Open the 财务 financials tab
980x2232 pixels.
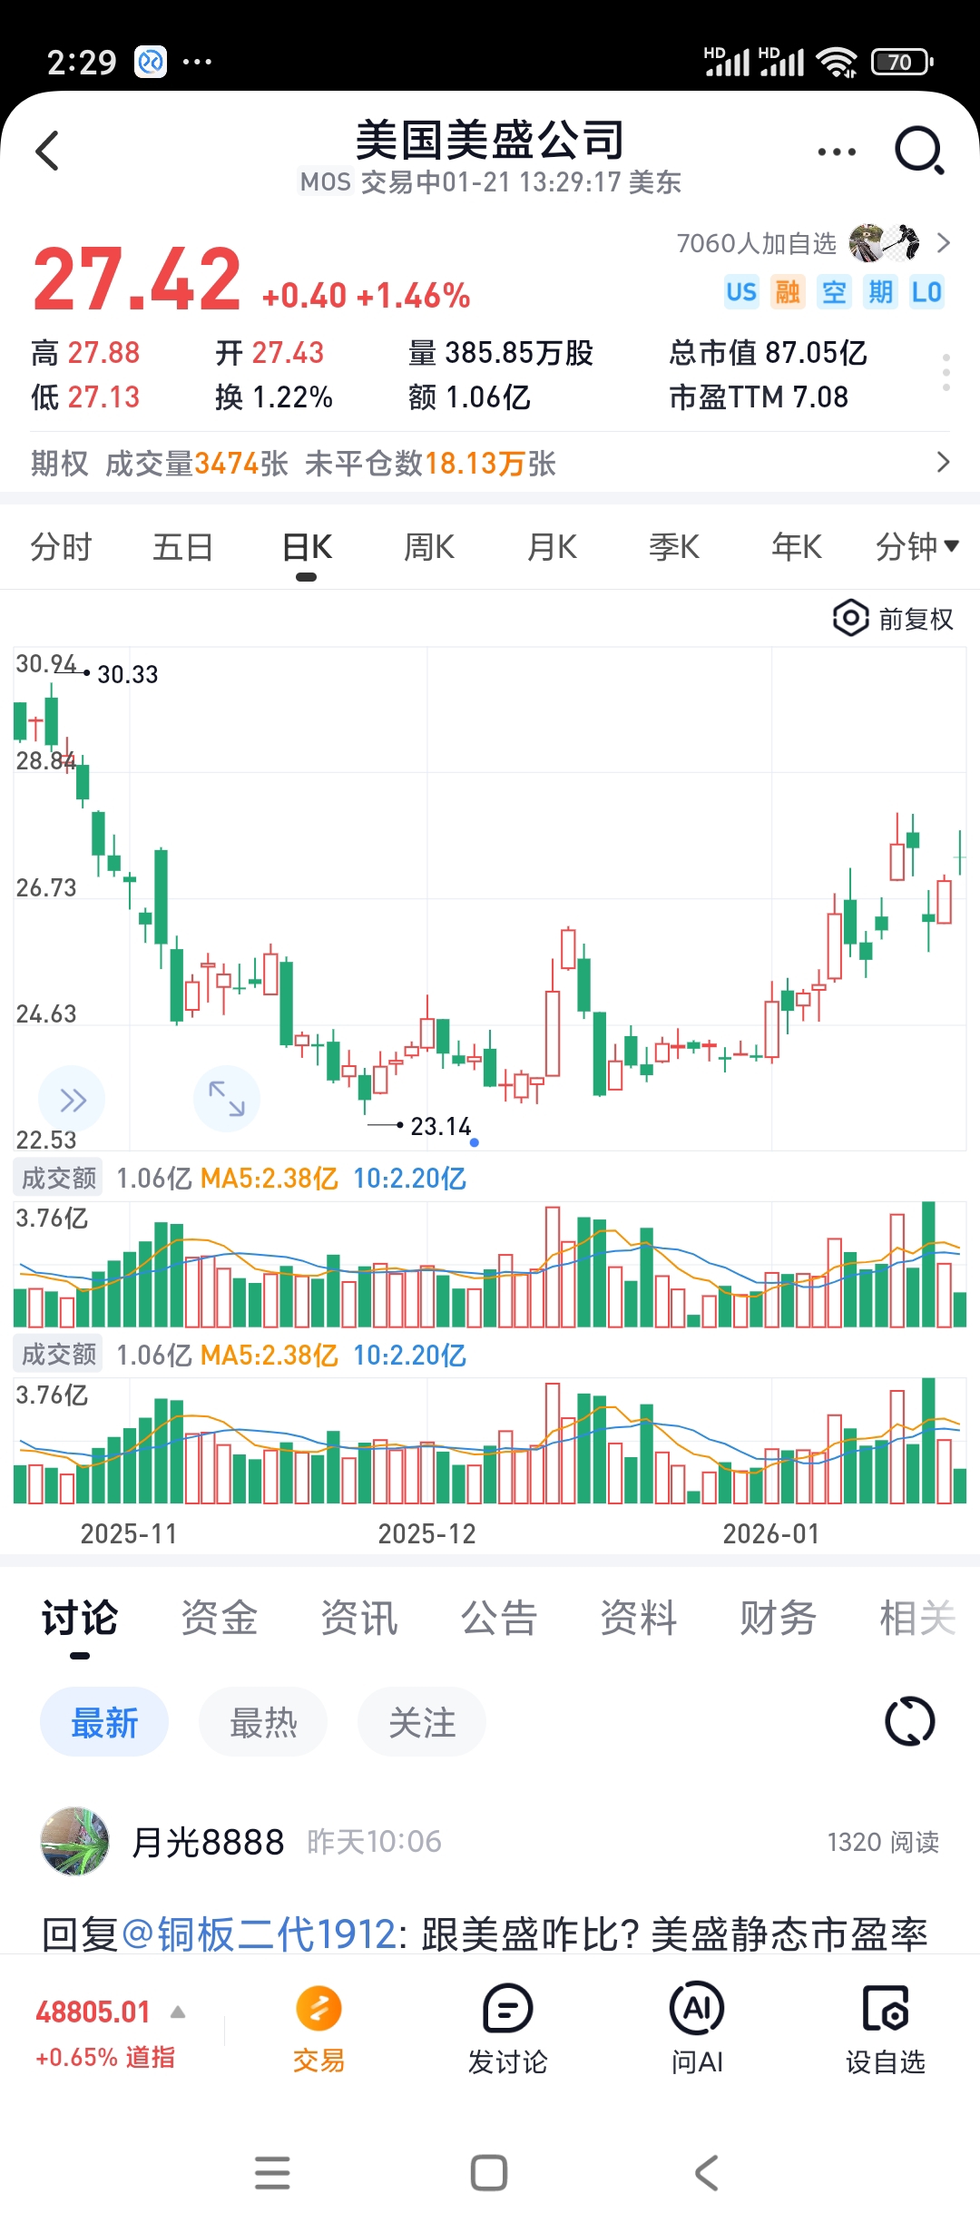779,1619
